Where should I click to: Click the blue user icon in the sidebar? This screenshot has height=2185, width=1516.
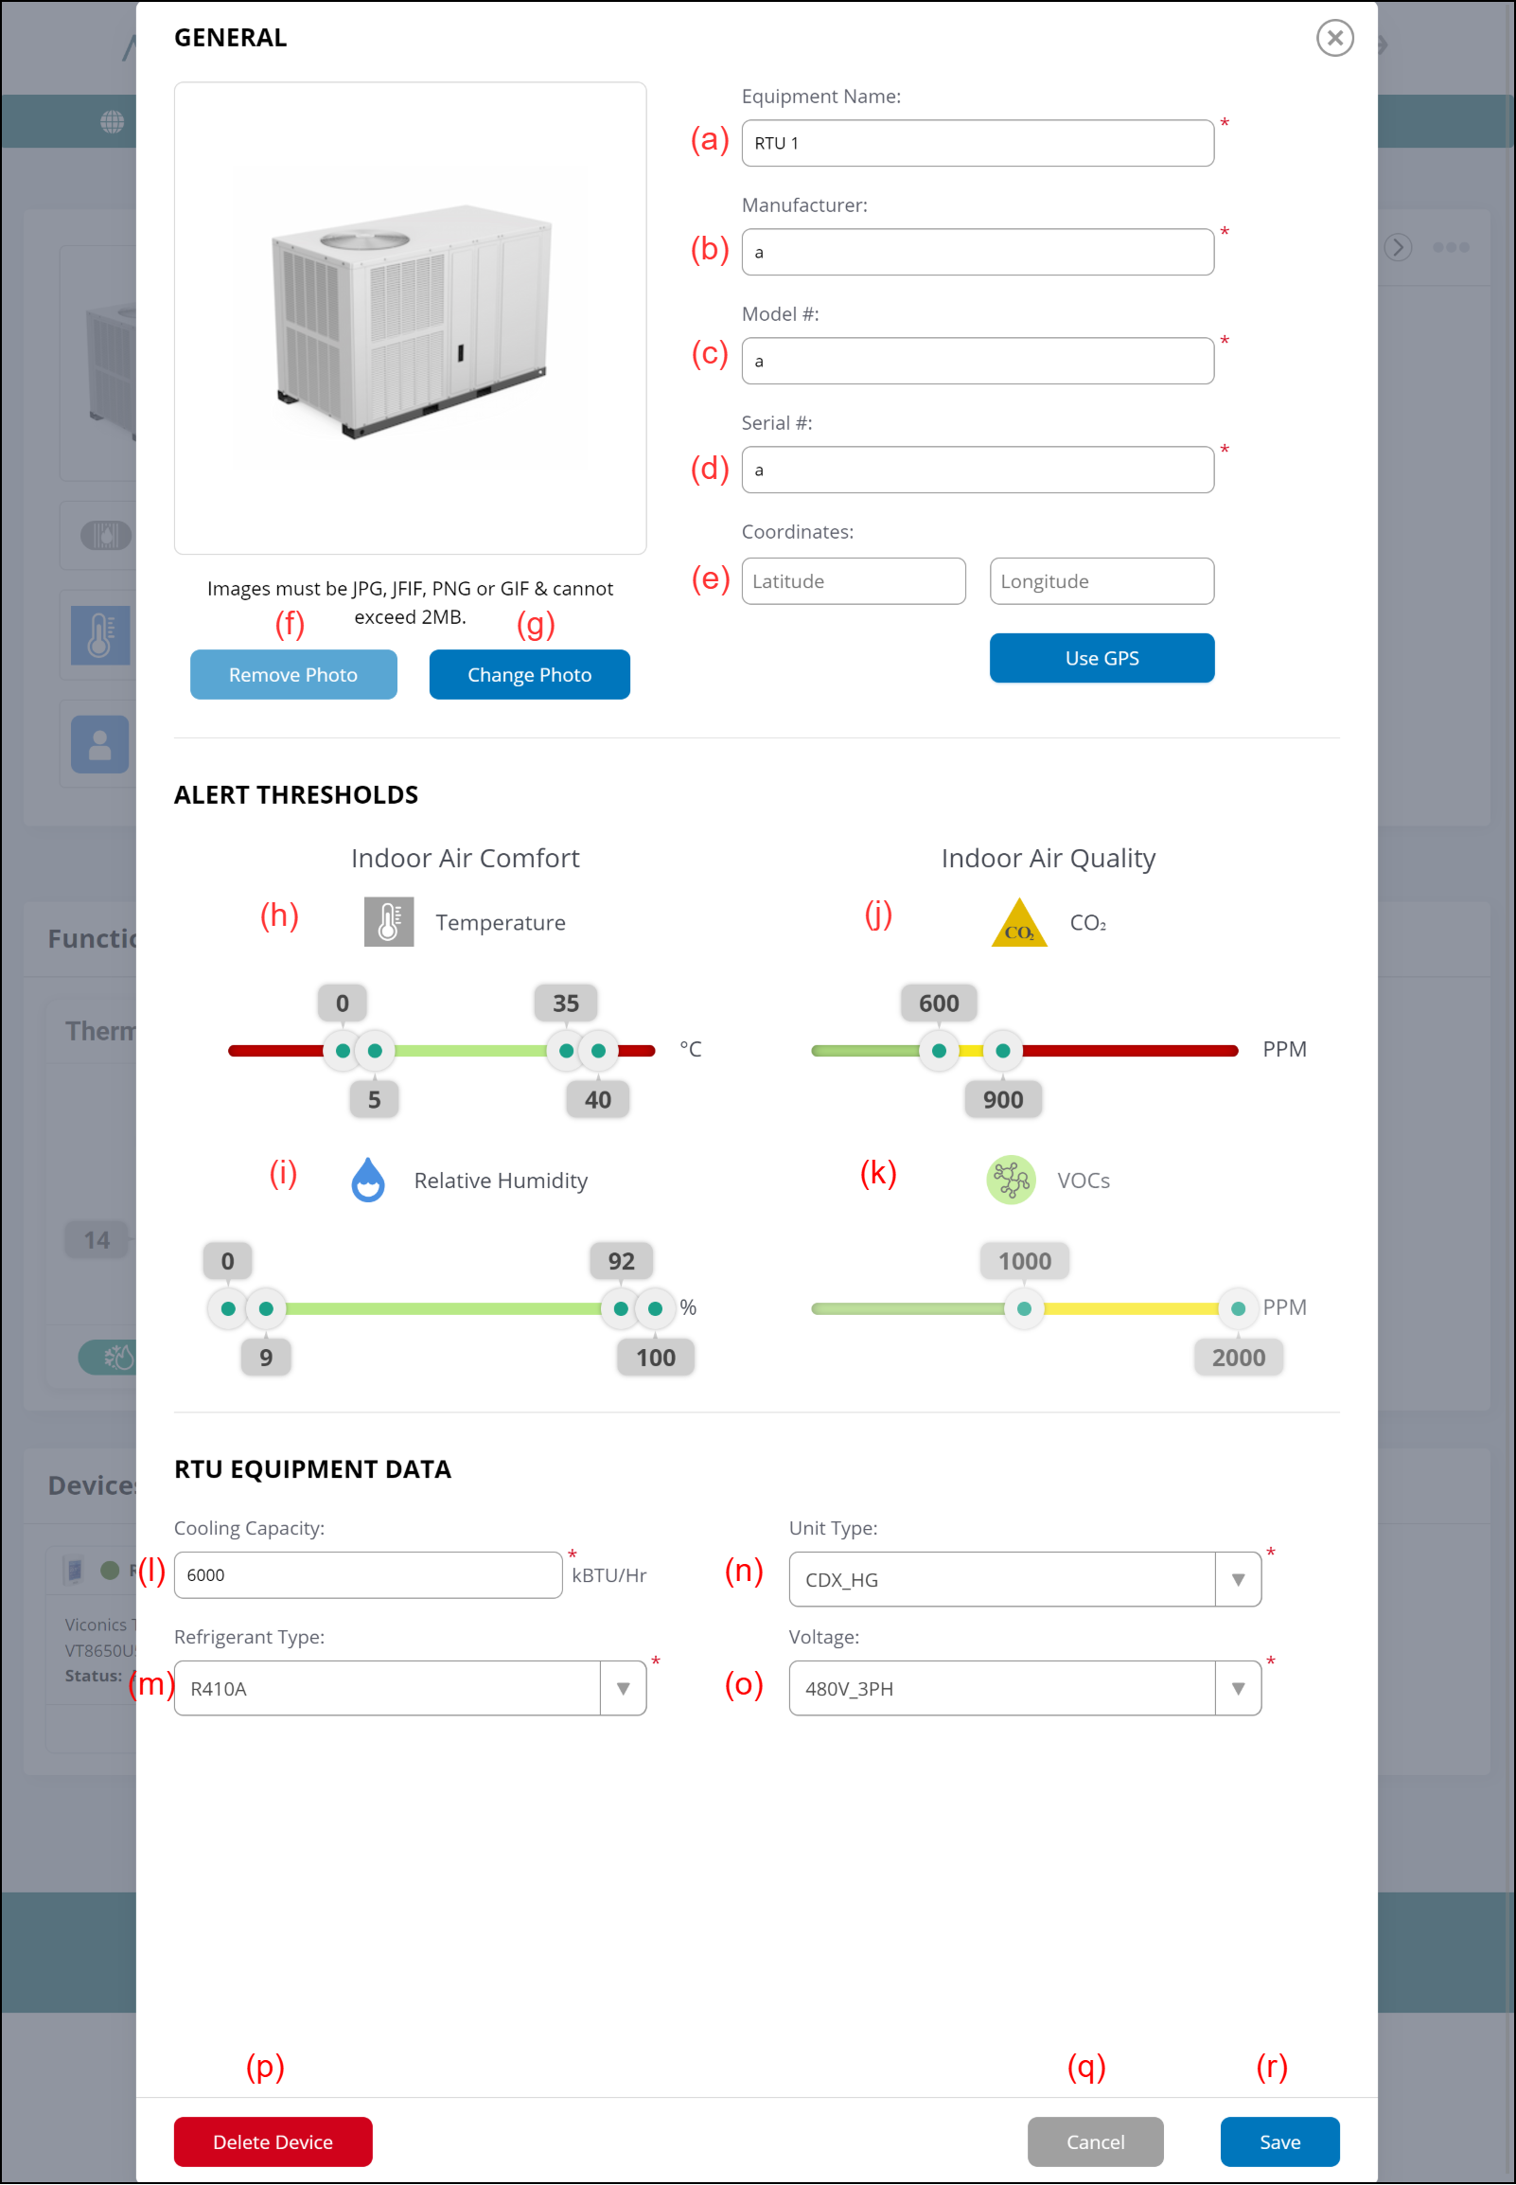pos(99,744)
